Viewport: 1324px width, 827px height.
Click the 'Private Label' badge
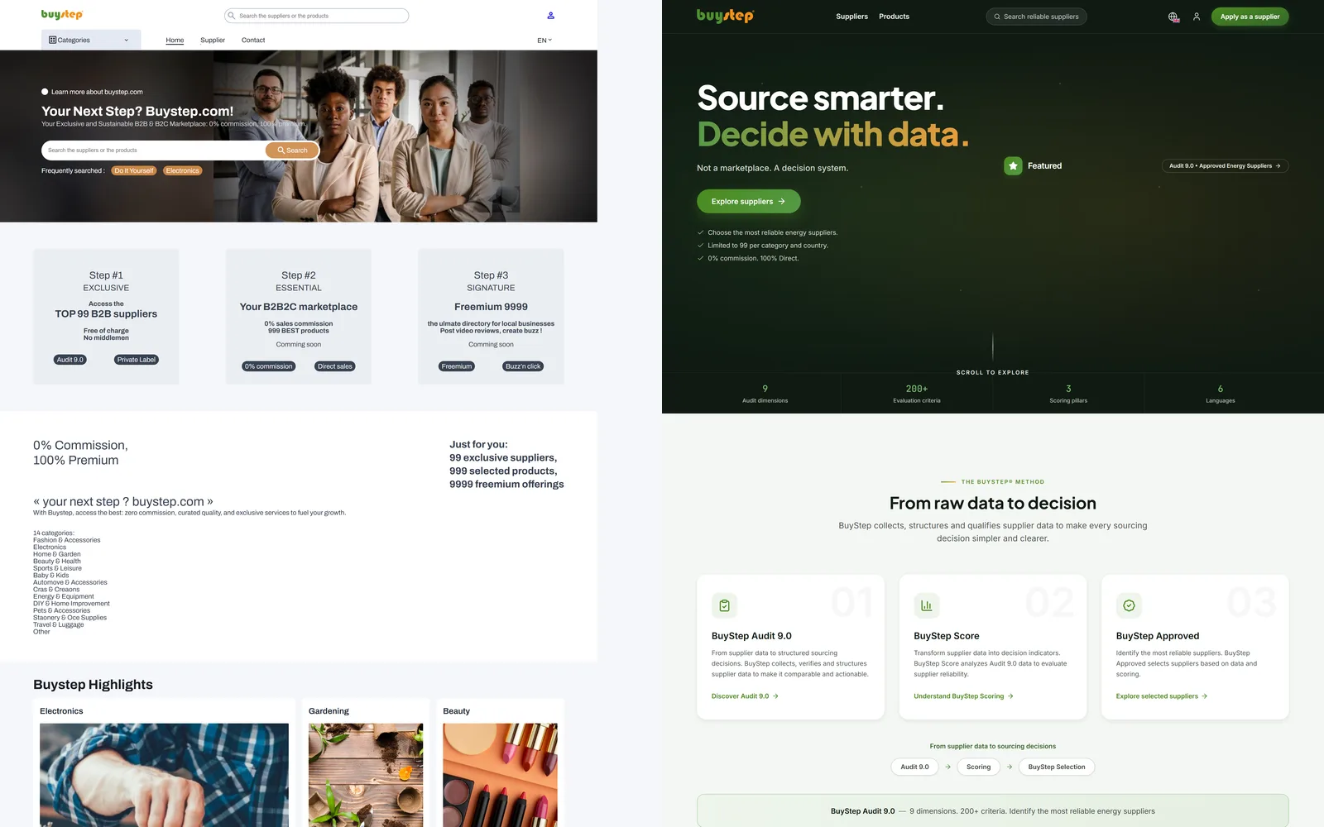(x=137, y=360)
